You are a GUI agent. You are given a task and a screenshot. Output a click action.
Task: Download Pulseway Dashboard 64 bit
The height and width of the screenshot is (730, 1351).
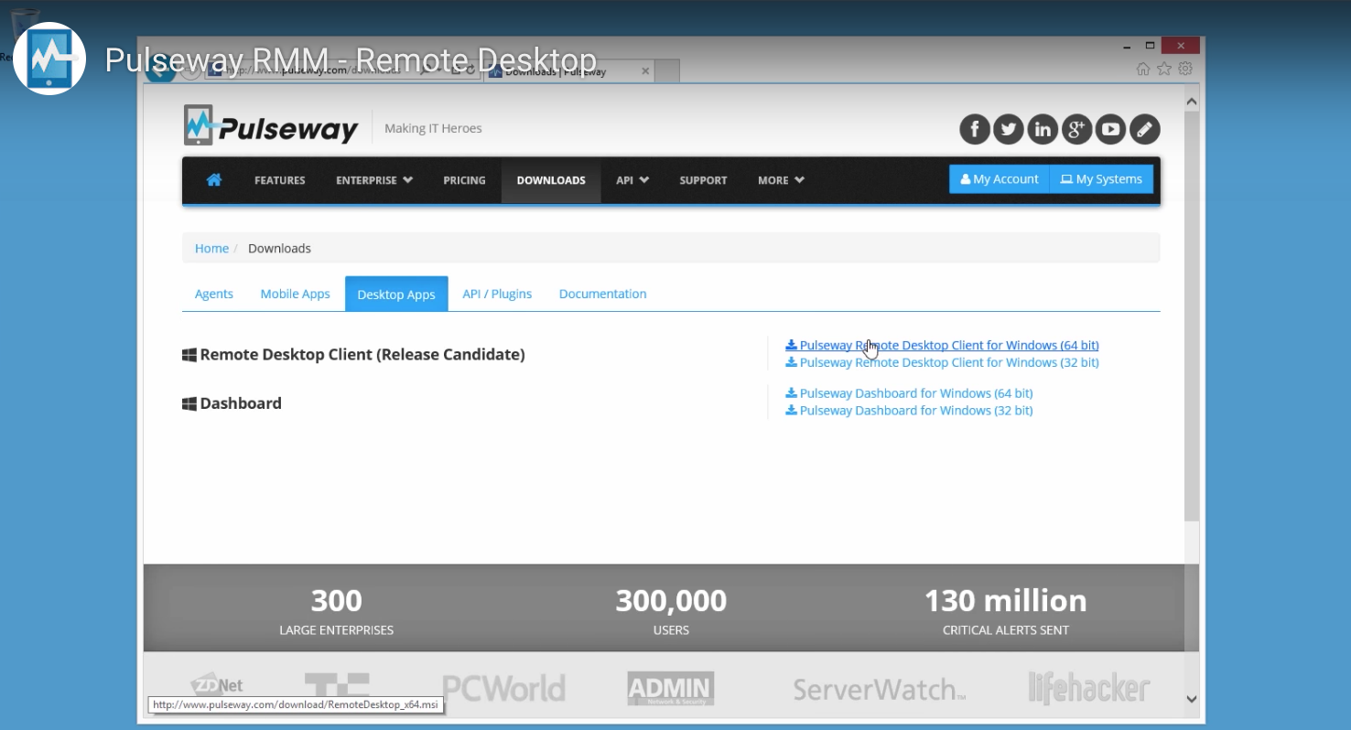[910, 393]
